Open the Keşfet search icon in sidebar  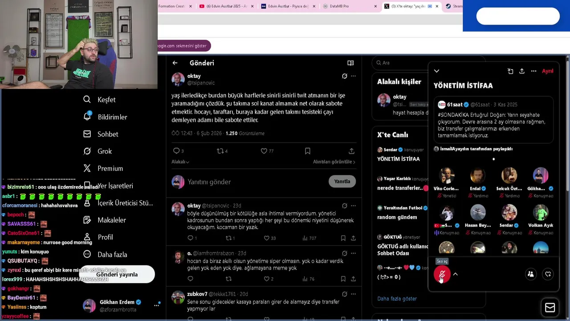click(87, 99)
